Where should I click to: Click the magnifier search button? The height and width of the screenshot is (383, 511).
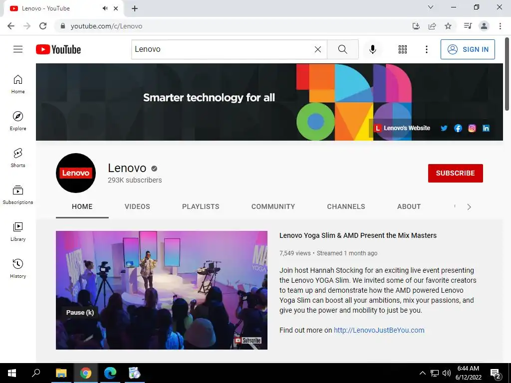(x=342, y=49)
